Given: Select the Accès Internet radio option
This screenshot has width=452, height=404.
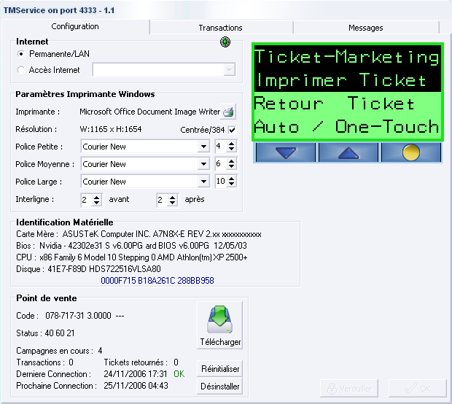Looking at the screenshot, I should tap(21, 70).
